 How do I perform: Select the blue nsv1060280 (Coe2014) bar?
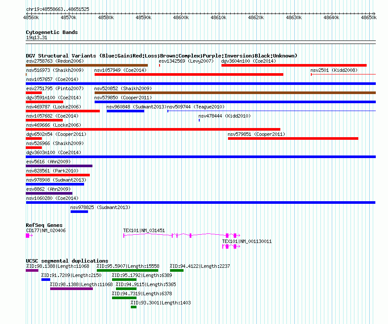click(x=201, y=202)
